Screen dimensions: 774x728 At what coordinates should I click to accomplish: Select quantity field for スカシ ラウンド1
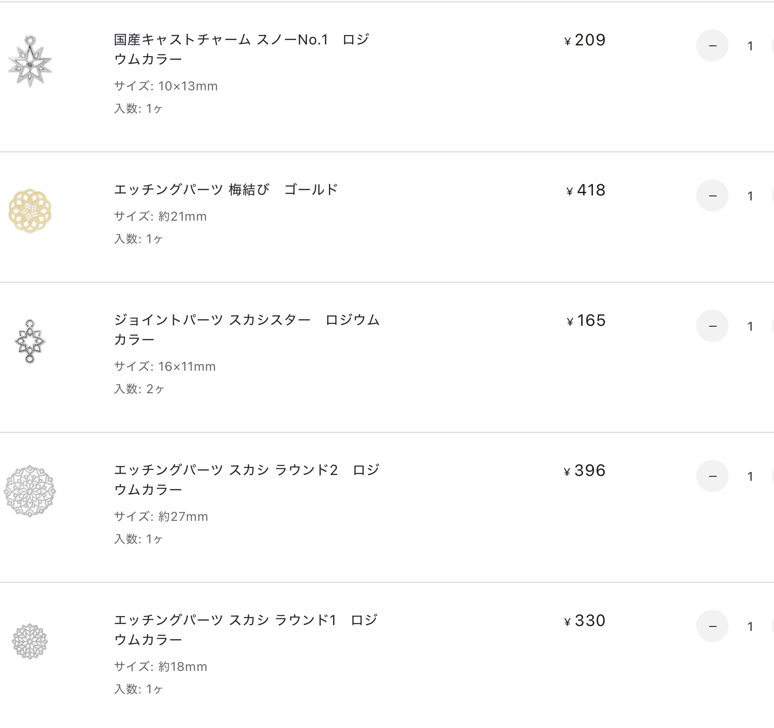750,626
